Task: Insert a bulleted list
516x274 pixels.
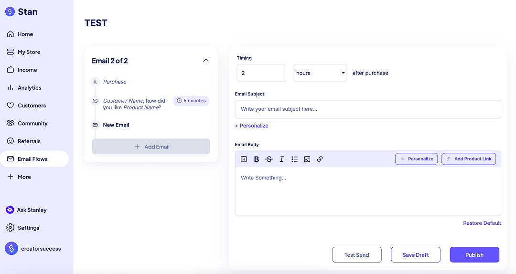Action: click(x=294, y=159)
